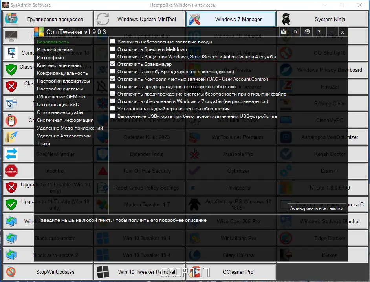
Task: Click the Windows 7 Manager paintbrush icon
Action: pos(194,19)
